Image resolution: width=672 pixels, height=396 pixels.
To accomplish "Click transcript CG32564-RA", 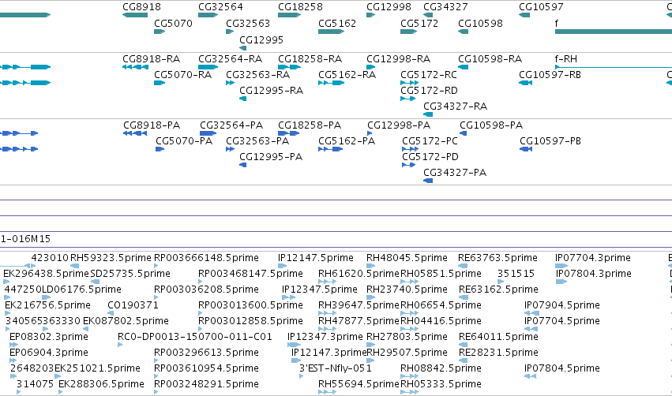I will (x=230, y=58).
